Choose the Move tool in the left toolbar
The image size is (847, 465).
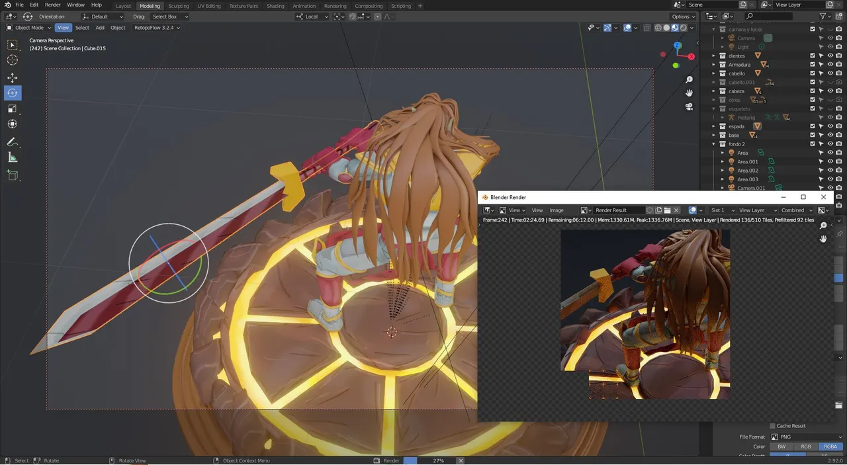[13, 77]
